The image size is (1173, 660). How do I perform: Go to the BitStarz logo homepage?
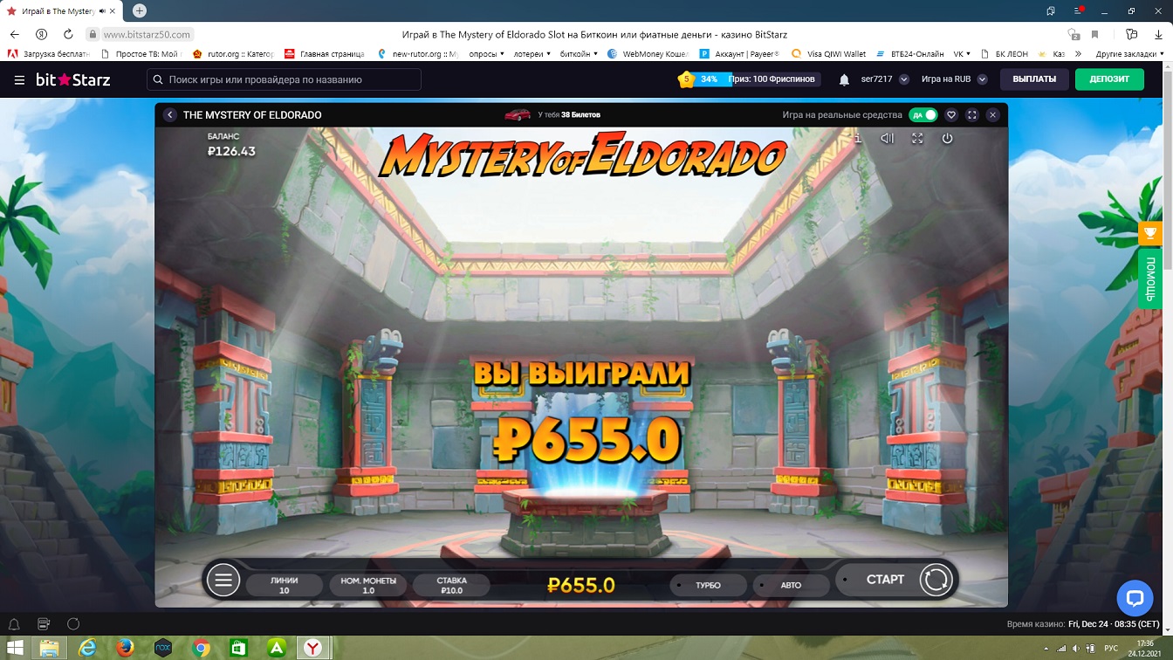(x=73, y=79)
